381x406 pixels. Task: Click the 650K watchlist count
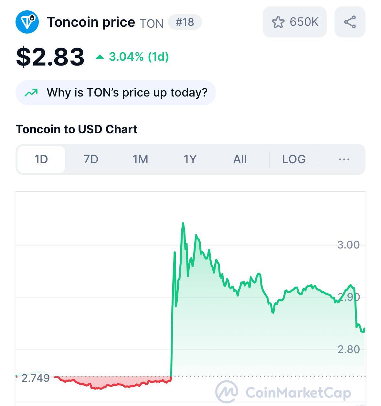tap(304, 22)
